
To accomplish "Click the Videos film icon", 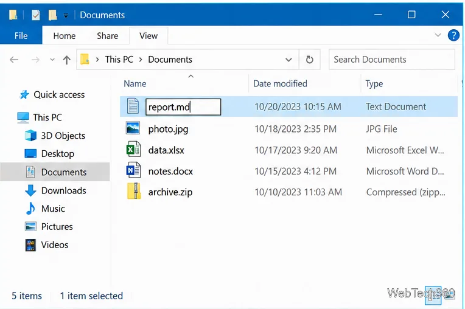I will (x=30, y=245).
